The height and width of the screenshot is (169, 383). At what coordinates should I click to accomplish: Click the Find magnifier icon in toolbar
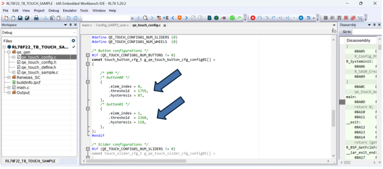coord(145,18)
